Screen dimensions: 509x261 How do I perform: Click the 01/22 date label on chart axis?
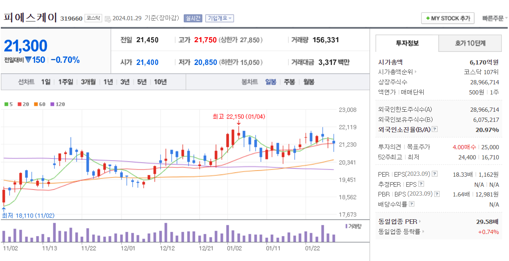(x=313, y=248)
